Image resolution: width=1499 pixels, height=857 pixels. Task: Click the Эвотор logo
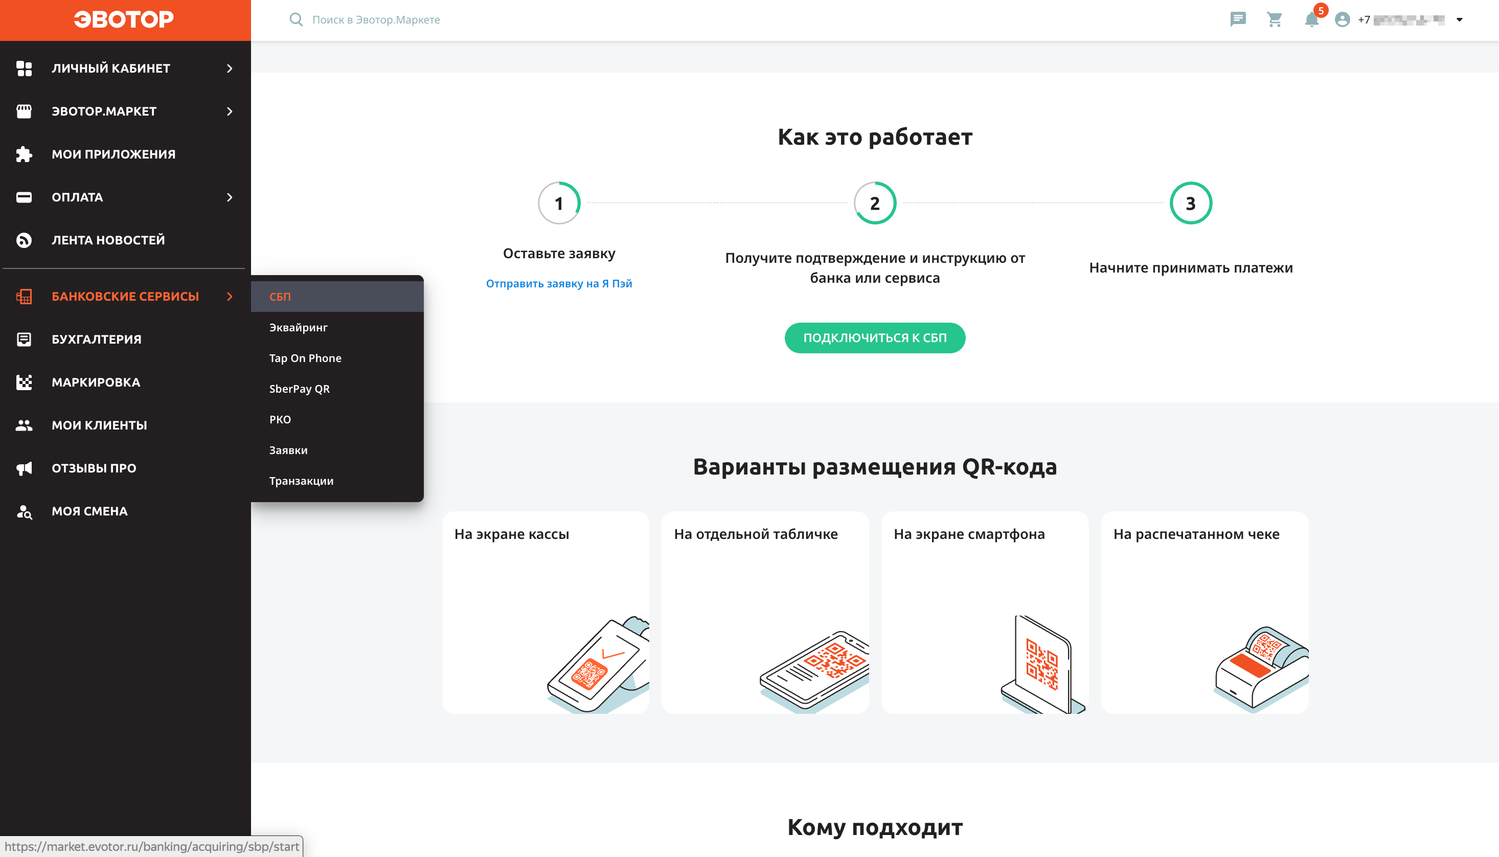124,19
